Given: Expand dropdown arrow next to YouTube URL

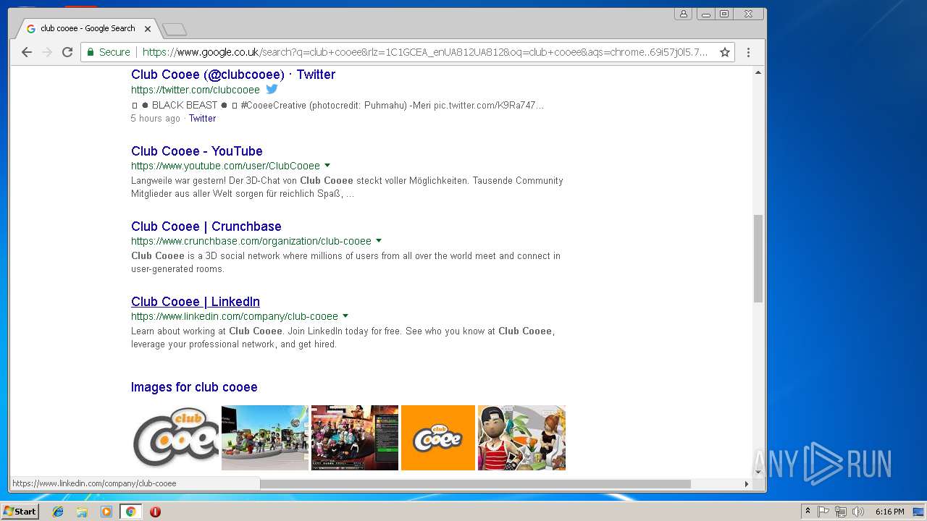Looking at the screenshot, I should (327, 166).
